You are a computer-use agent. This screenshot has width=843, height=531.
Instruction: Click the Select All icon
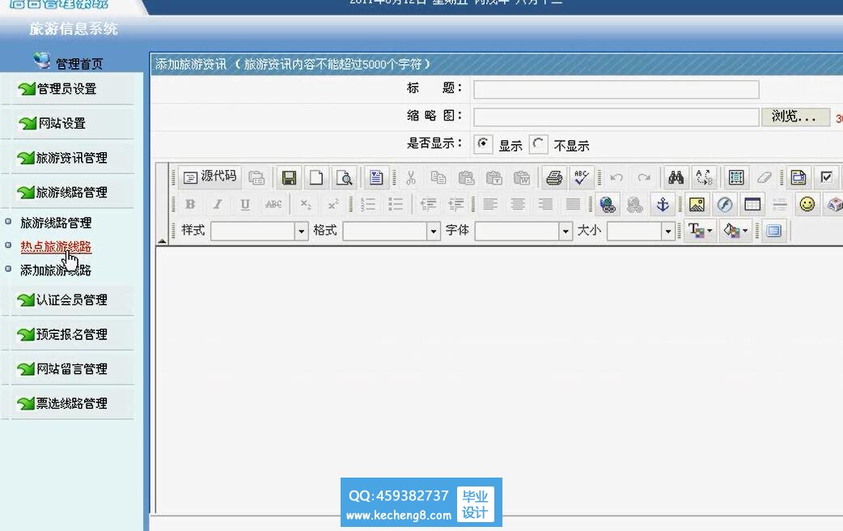[736, 177]
